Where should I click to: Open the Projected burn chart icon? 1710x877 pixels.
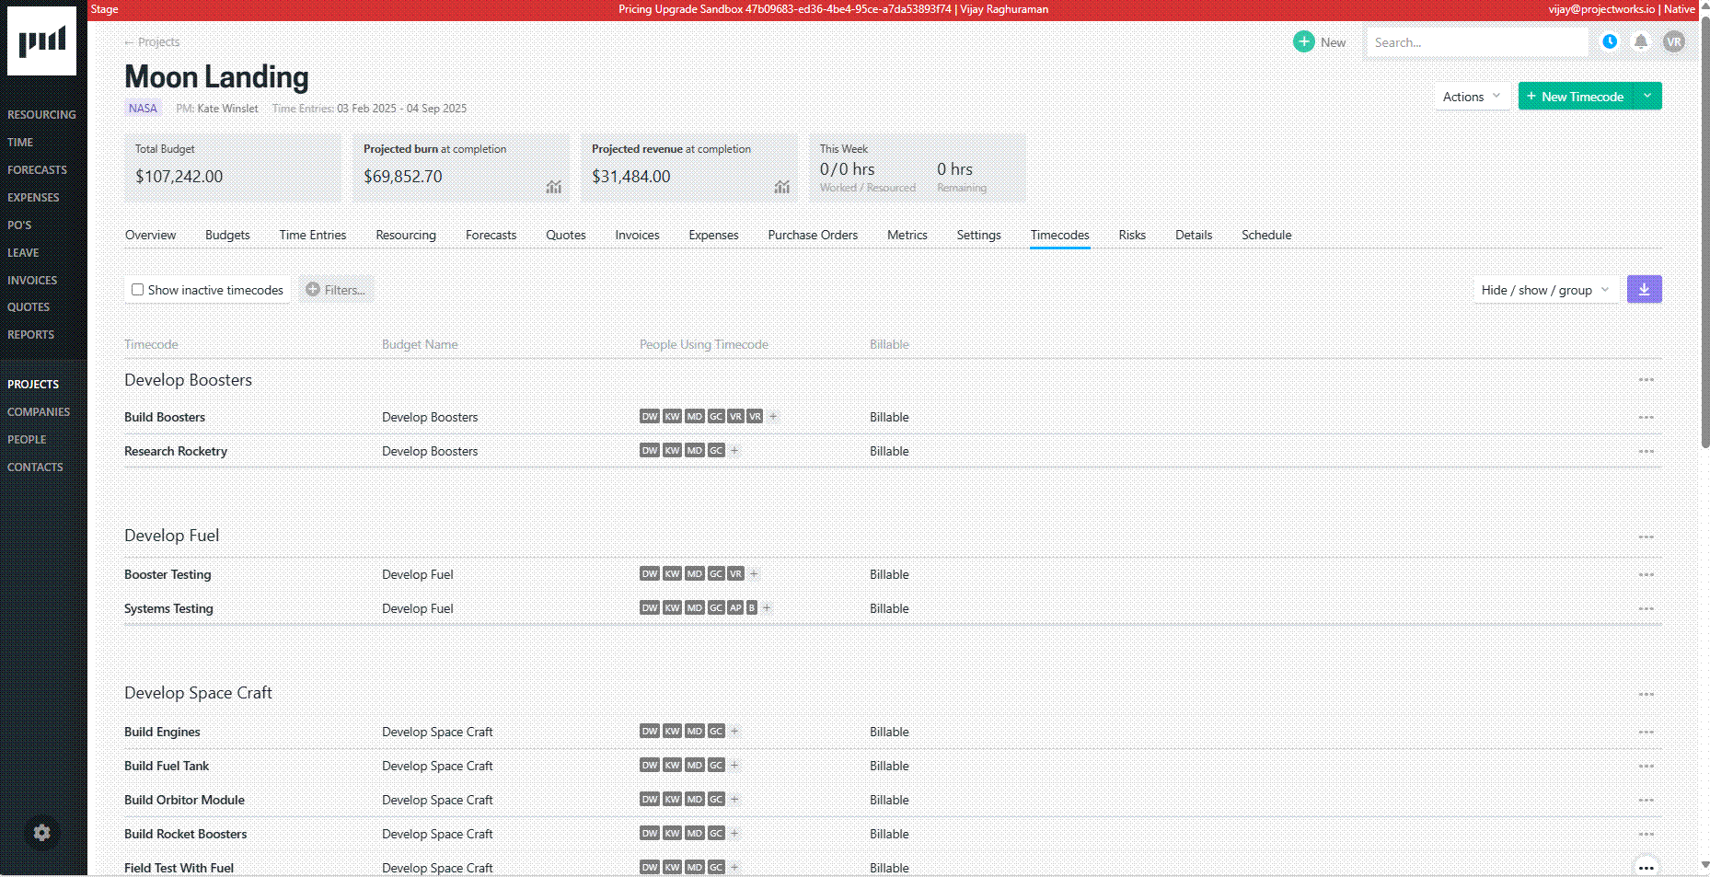[553, 187]
